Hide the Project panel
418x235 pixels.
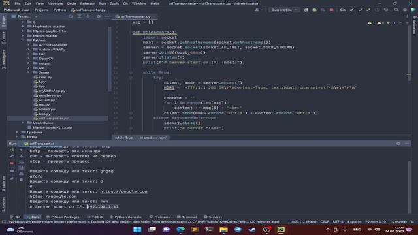(107, 16)
